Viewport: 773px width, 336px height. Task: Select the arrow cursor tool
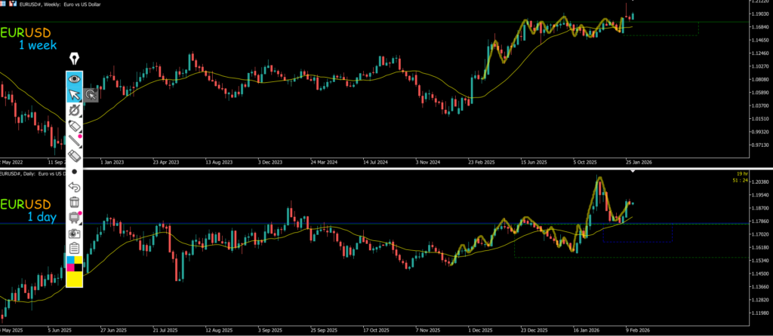pyautogui.click(x=74, y=94)
